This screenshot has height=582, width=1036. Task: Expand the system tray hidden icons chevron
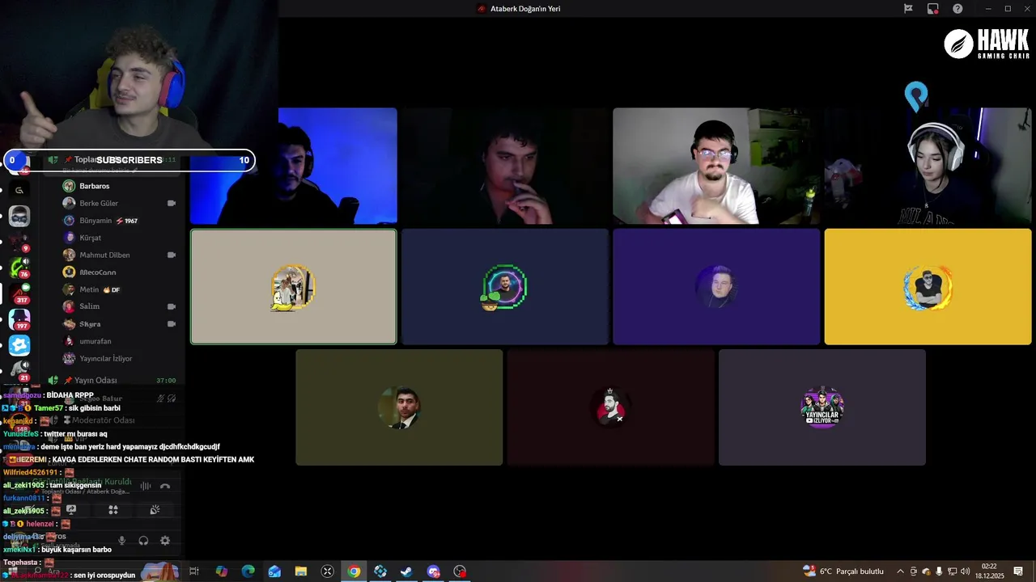900,571
